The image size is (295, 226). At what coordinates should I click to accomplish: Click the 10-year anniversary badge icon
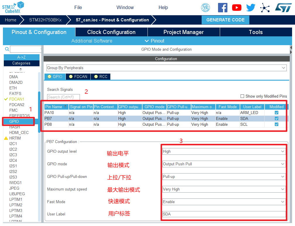click(205, 8)
